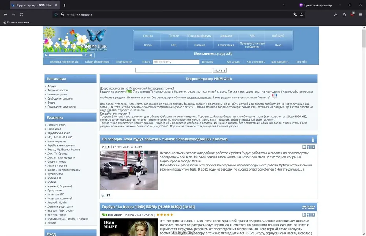Start the NoNaMe Club radio player
Screen dimensions: 366x236
click(46, 55)
